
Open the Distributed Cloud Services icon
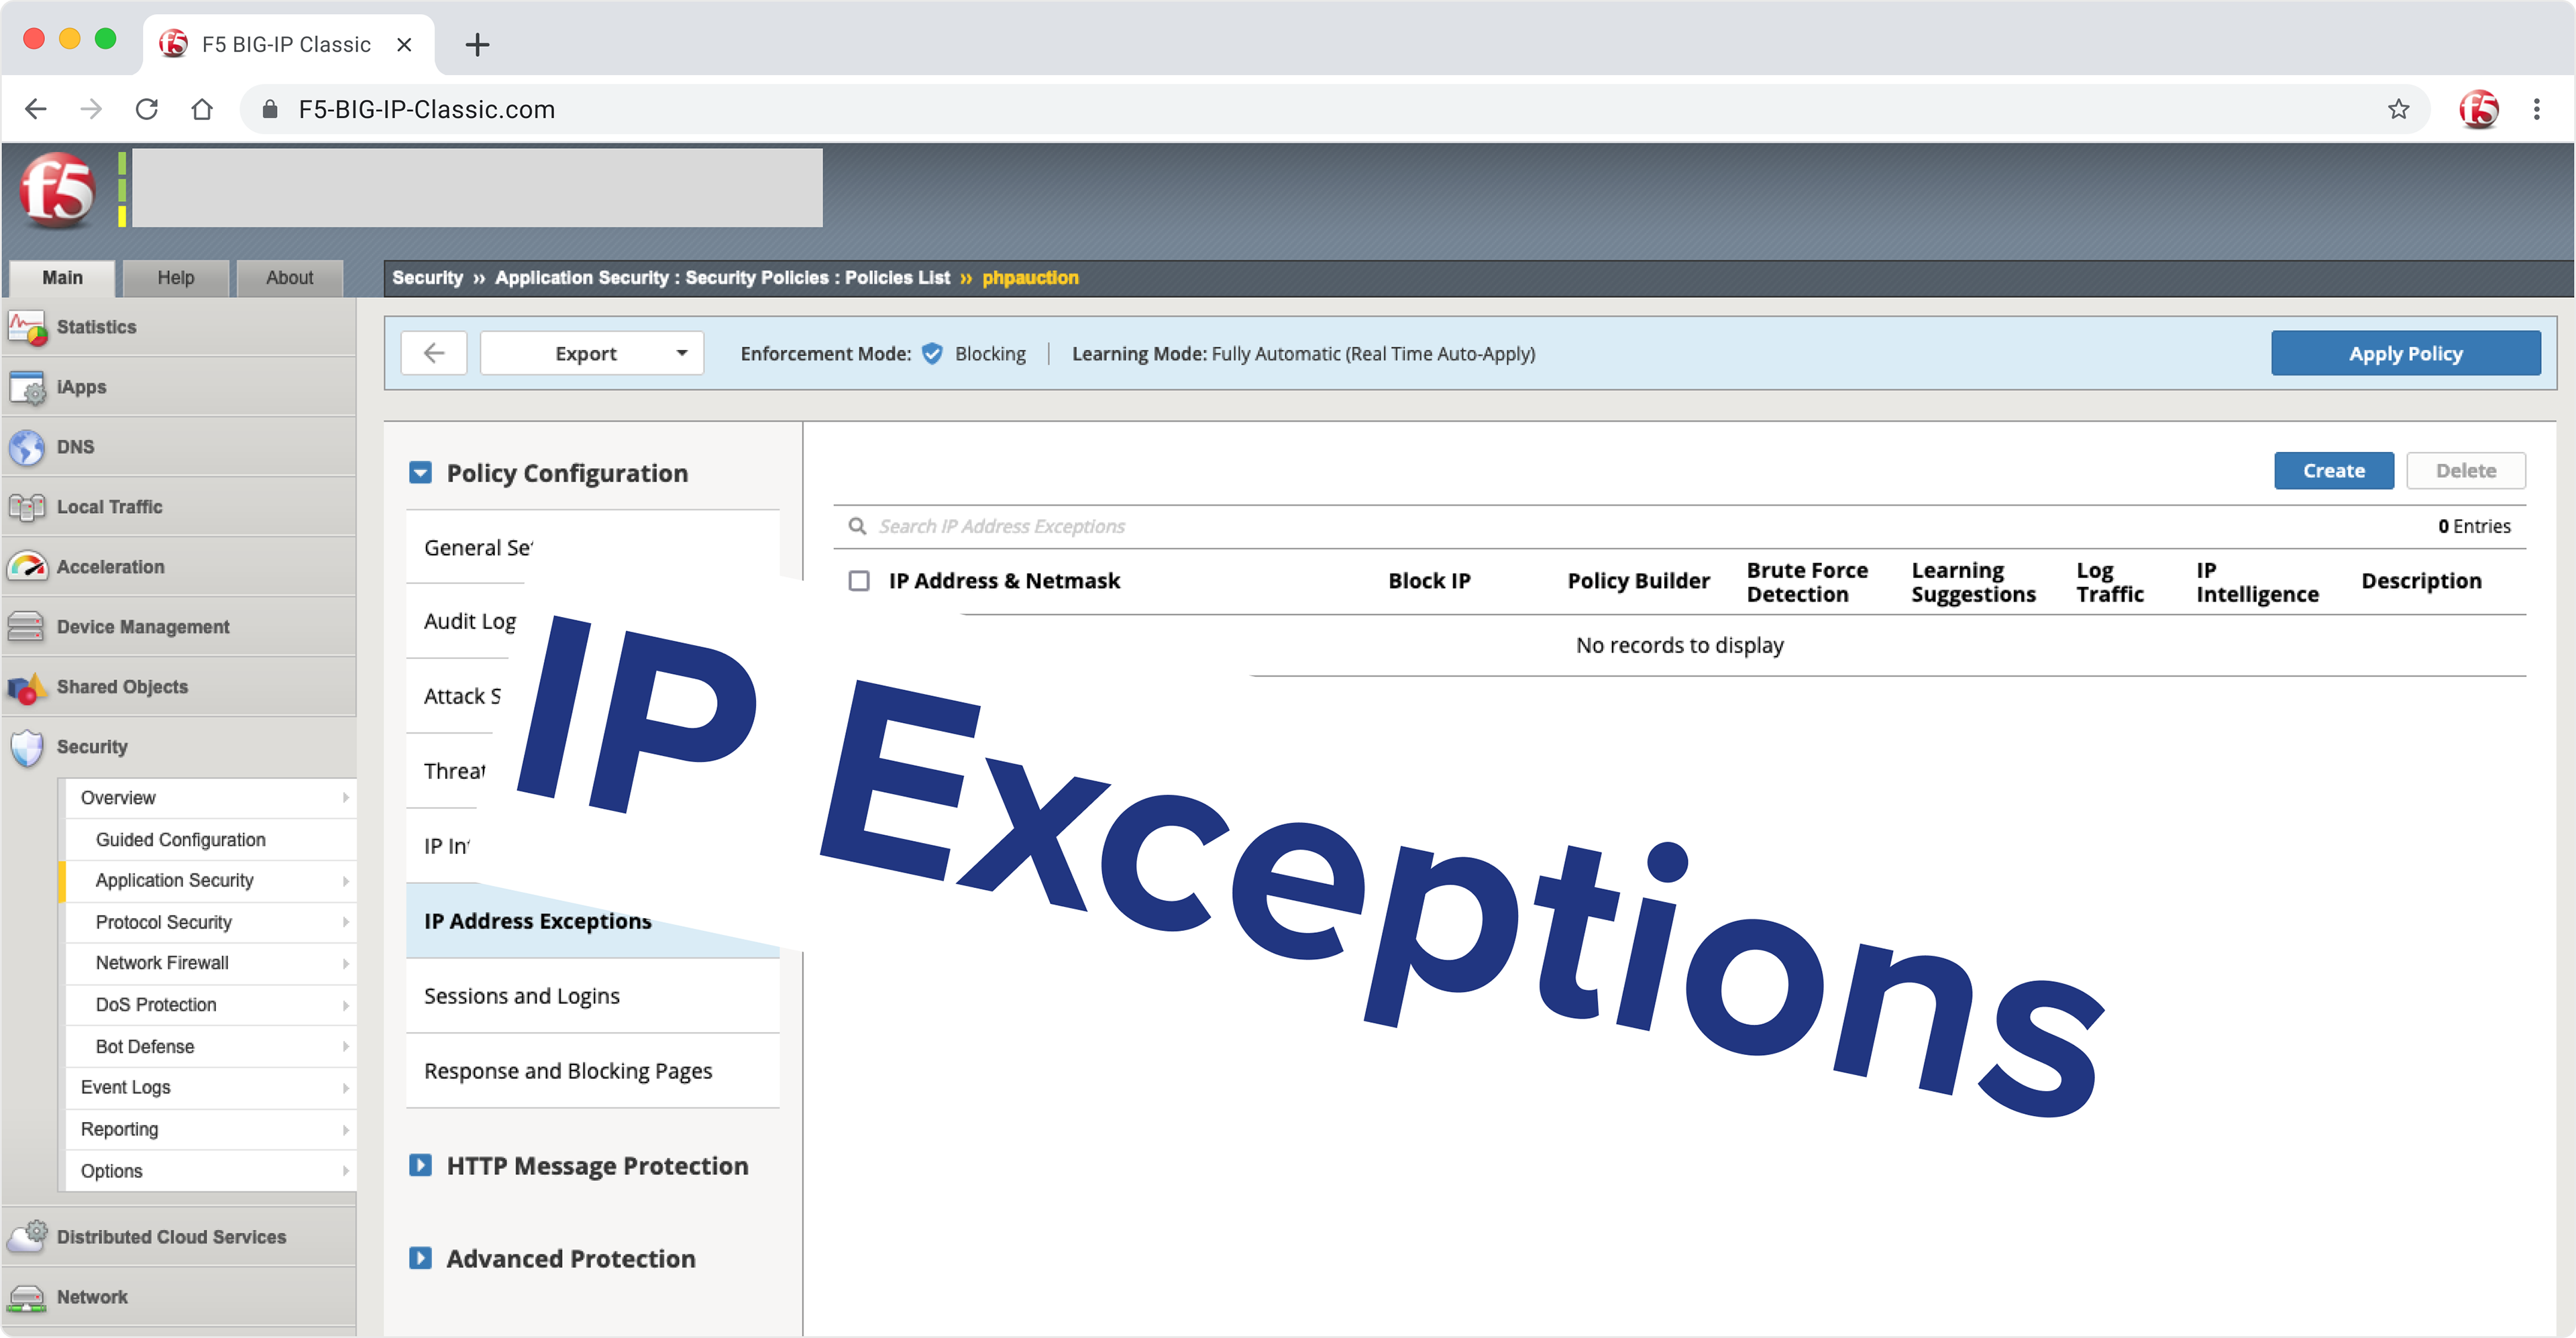27,1236
